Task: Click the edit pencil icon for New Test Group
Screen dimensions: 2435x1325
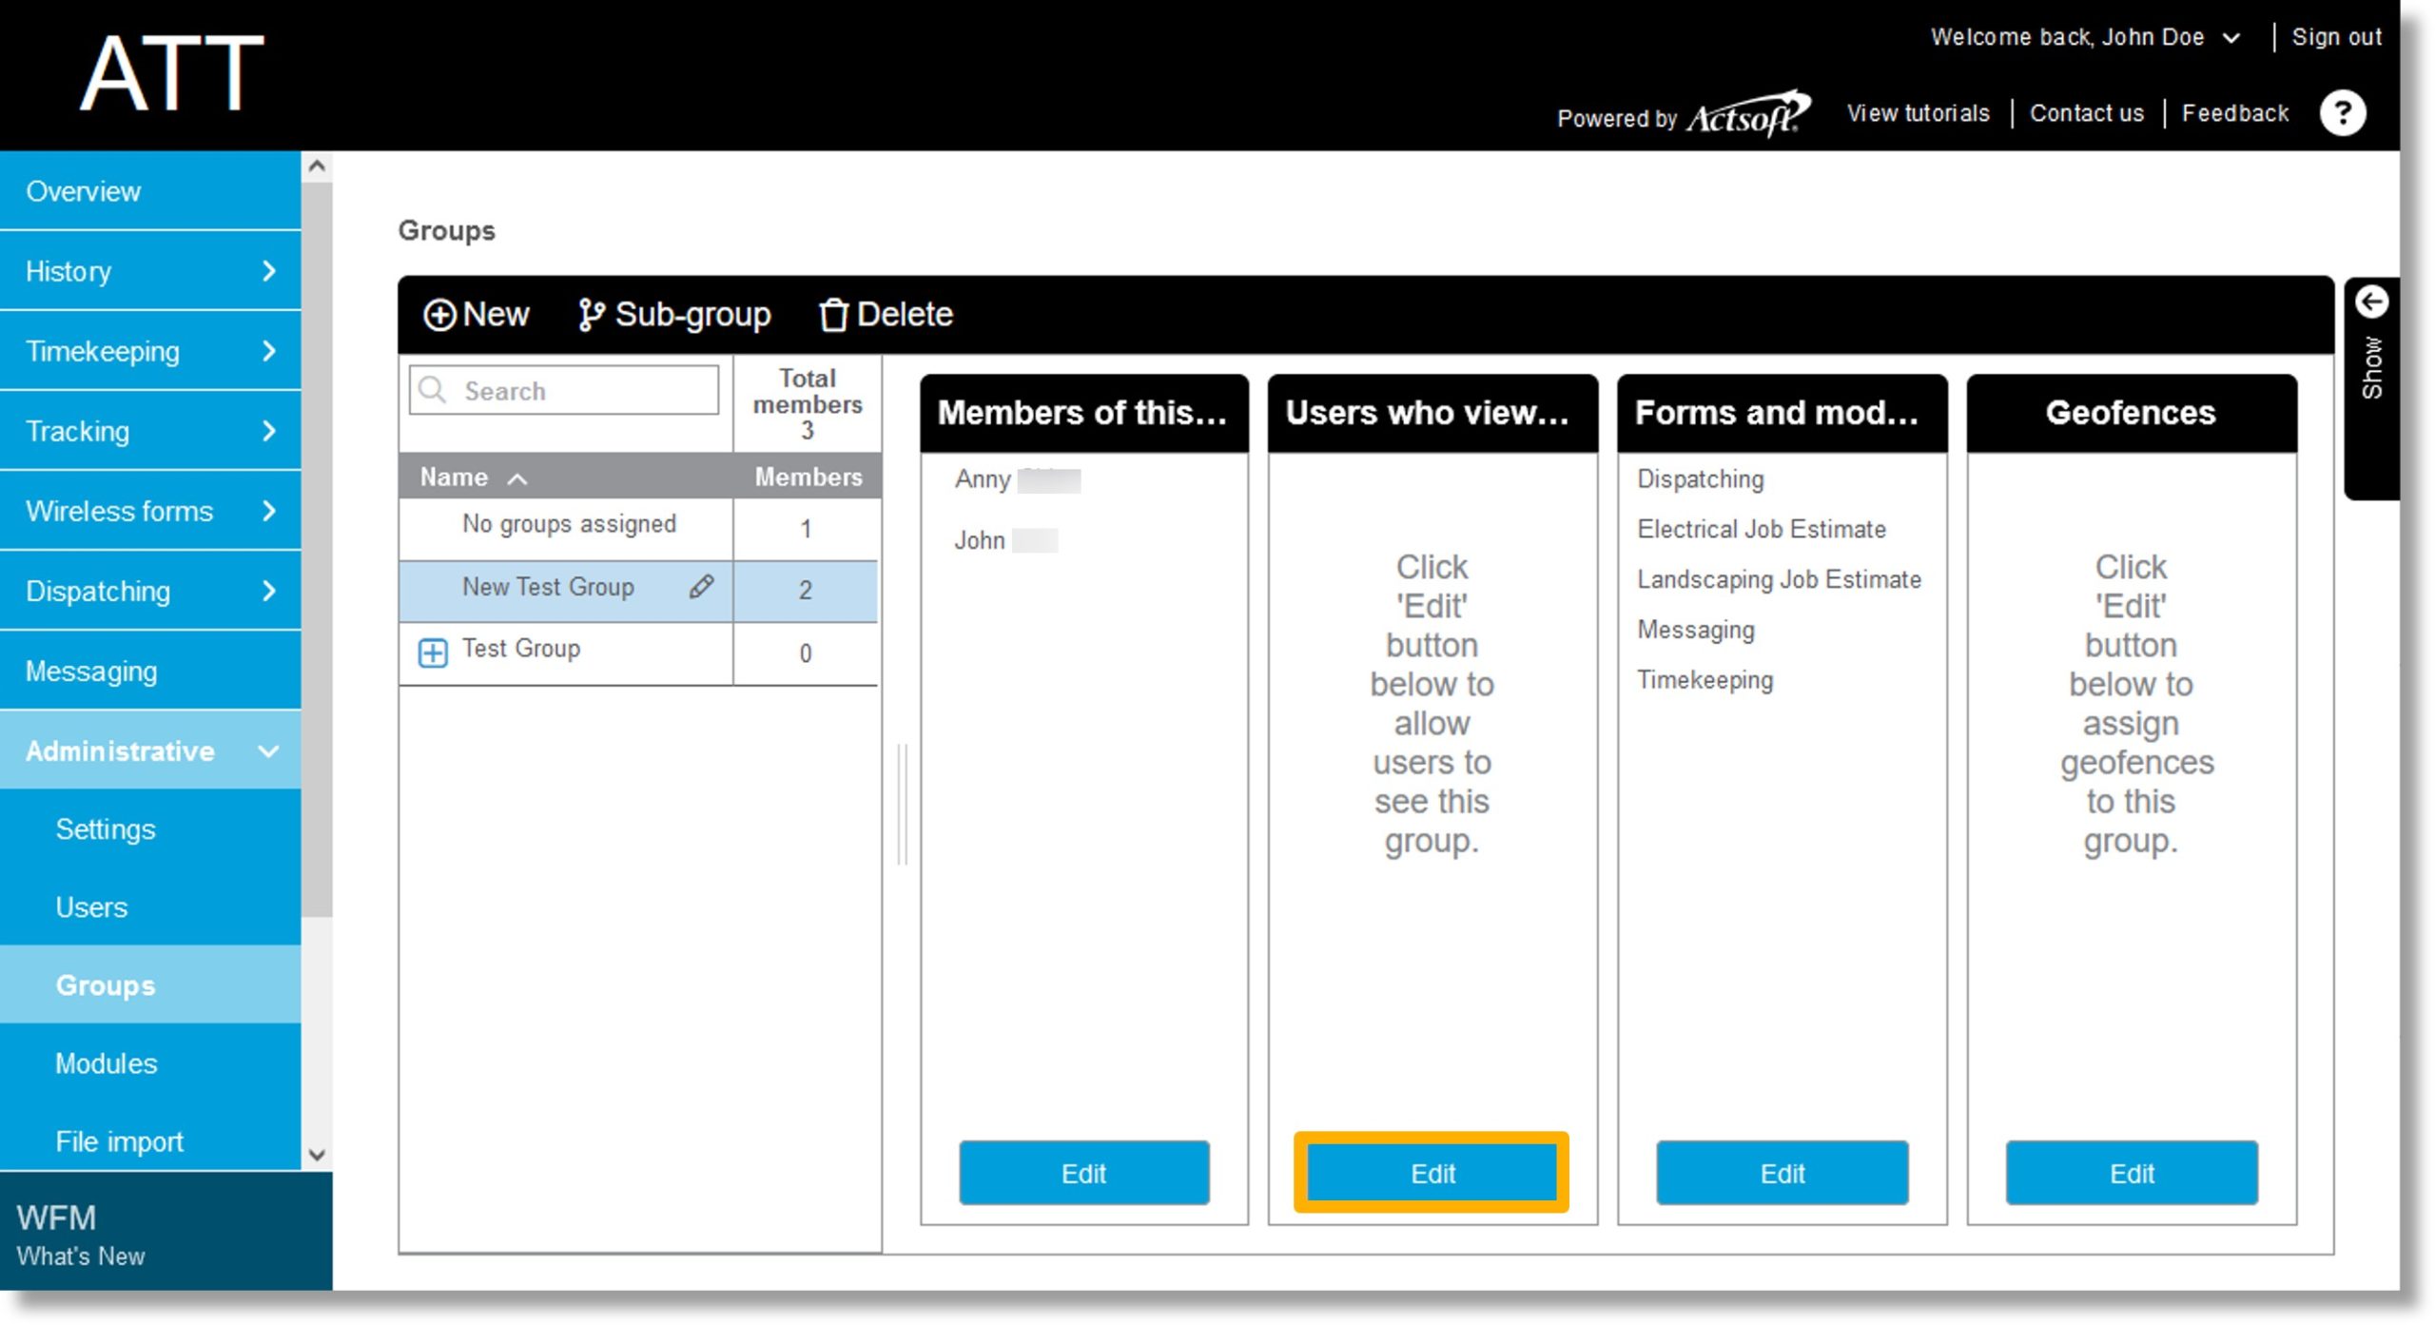Action: click(x=700, y=588)
